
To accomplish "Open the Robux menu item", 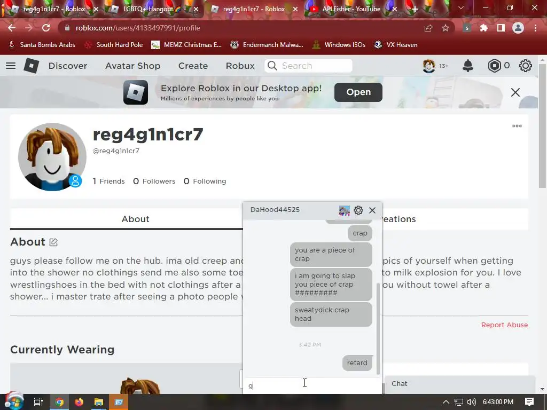I will [240, 66].
